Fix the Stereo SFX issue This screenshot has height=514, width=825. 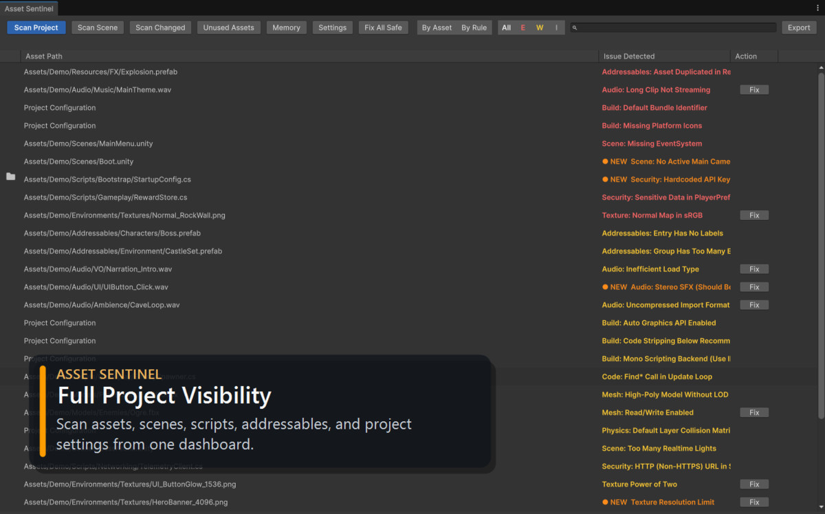pos(754,287)
